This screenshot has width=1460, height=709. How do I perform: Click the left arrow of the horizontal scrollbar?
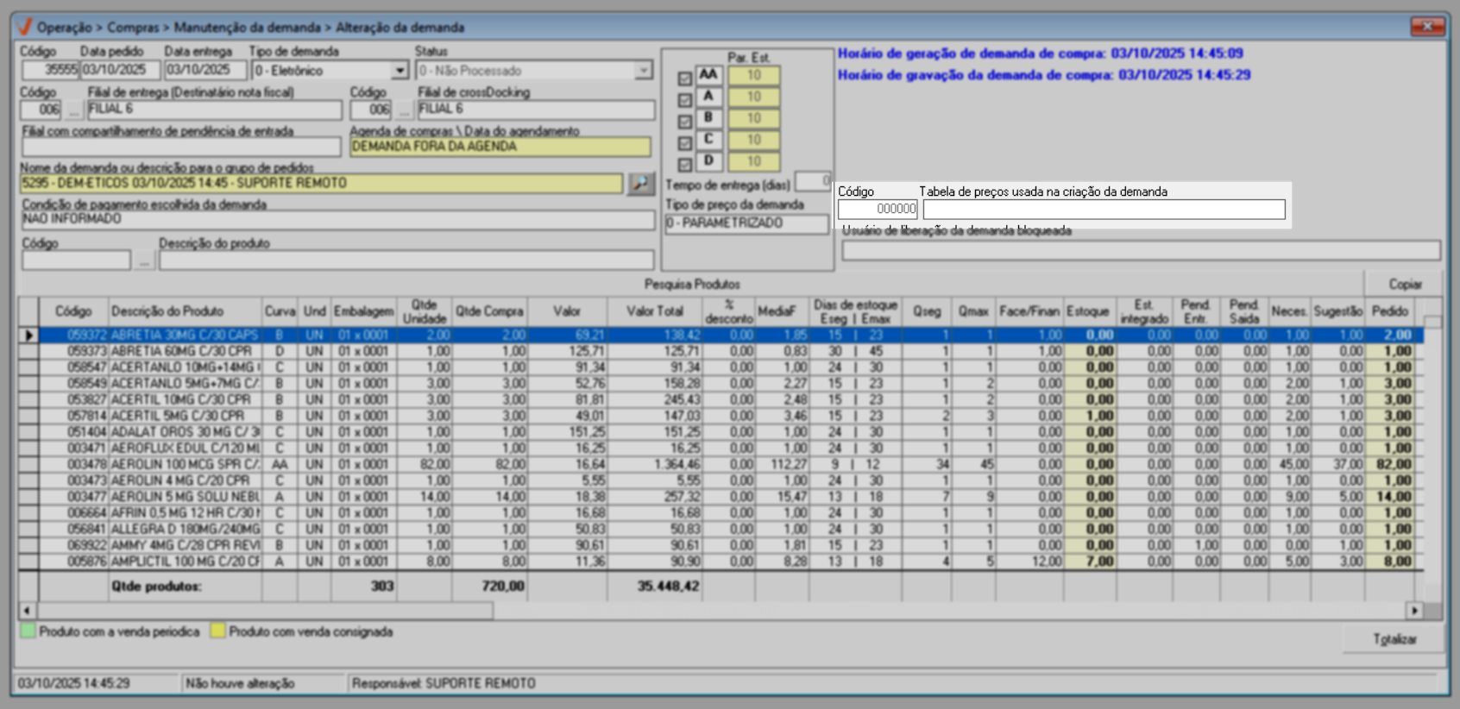point(28,611)
